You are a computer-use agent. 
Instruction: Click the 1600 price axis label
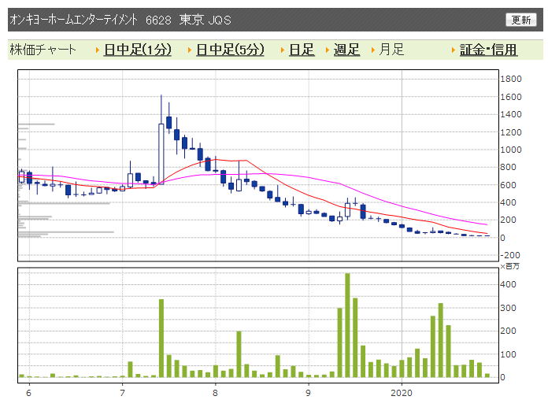click(511, 97)
